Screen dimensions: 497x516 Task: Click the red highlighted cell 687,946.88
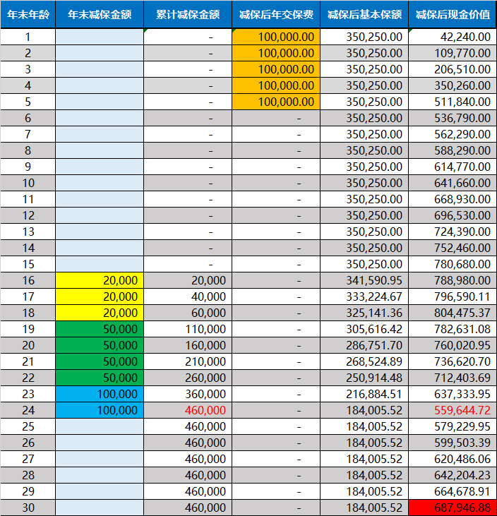[x=453, y=508]
